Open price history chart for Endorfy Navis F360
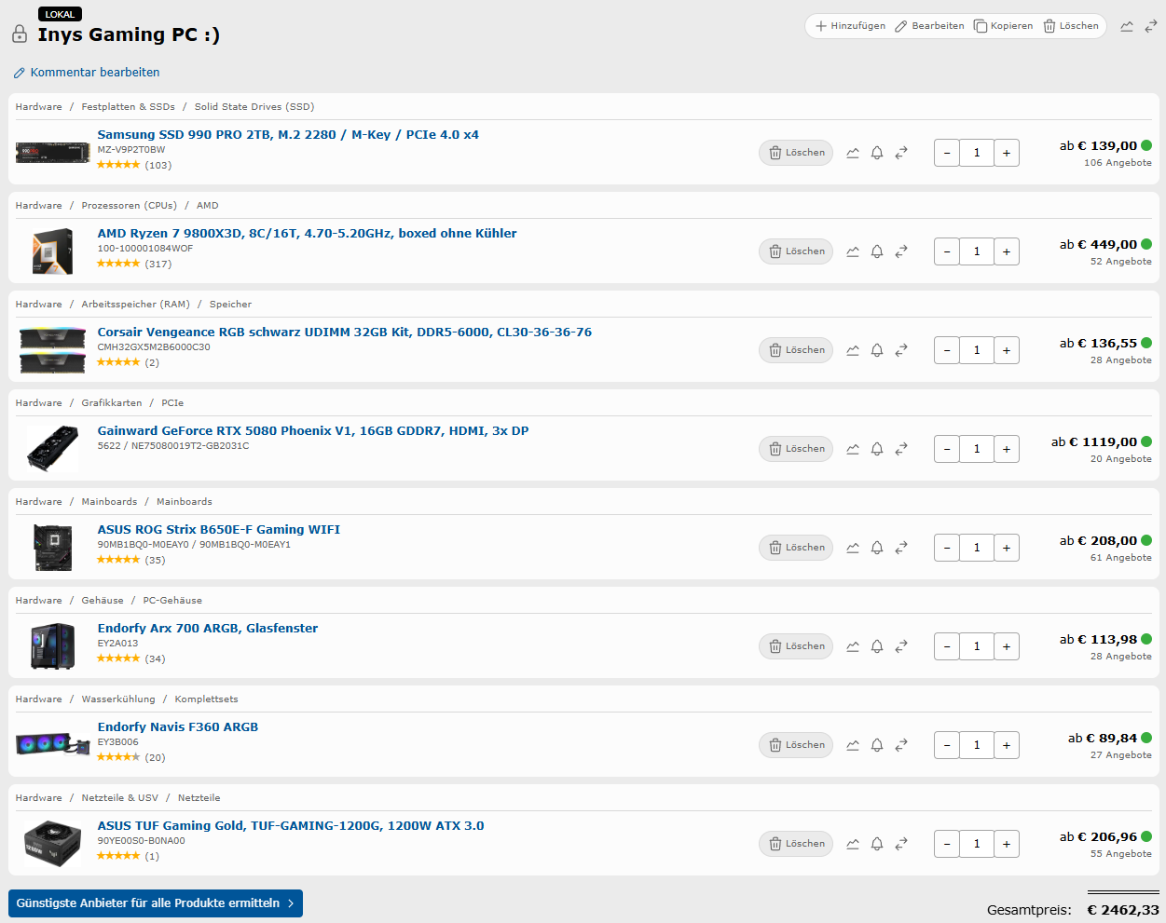This screenshot has height=923, width=1166. 853,745
